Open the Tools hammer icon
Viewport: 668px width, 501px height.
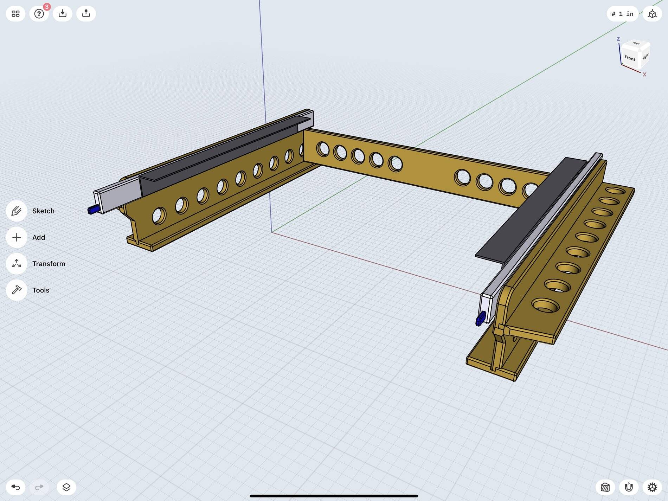[17, 290]
